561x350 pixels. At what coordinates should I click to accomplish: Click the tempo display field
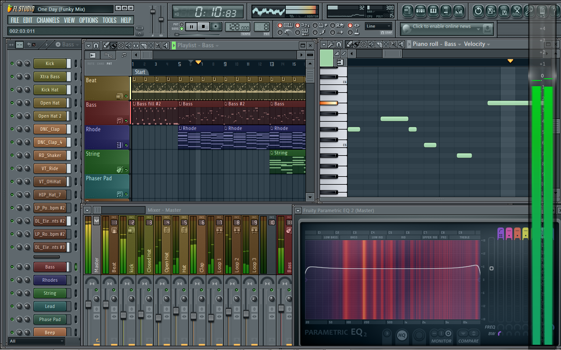tap(238, 27)
